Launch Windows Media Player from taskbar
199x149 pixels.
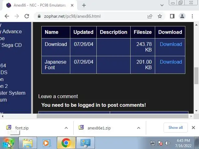click(46, 143)
